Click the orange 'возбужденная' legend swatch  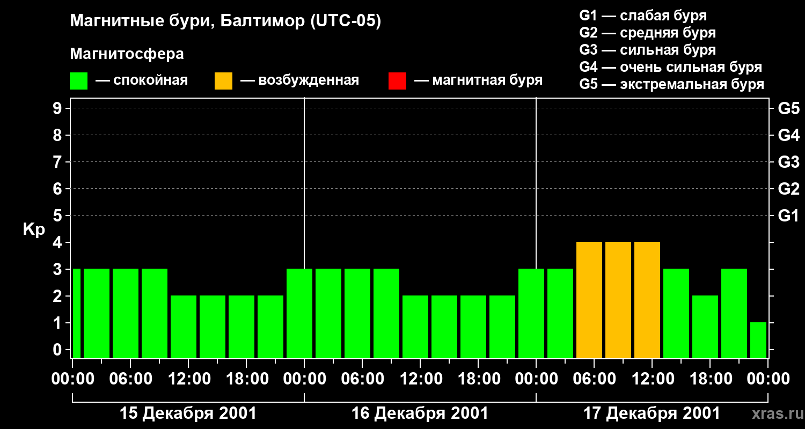pos(223,81)
